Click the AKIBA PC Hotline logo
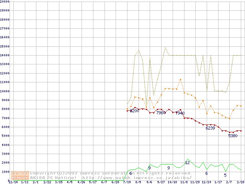The width and height of the screenshot is (245, 184). tap(20, 175)
